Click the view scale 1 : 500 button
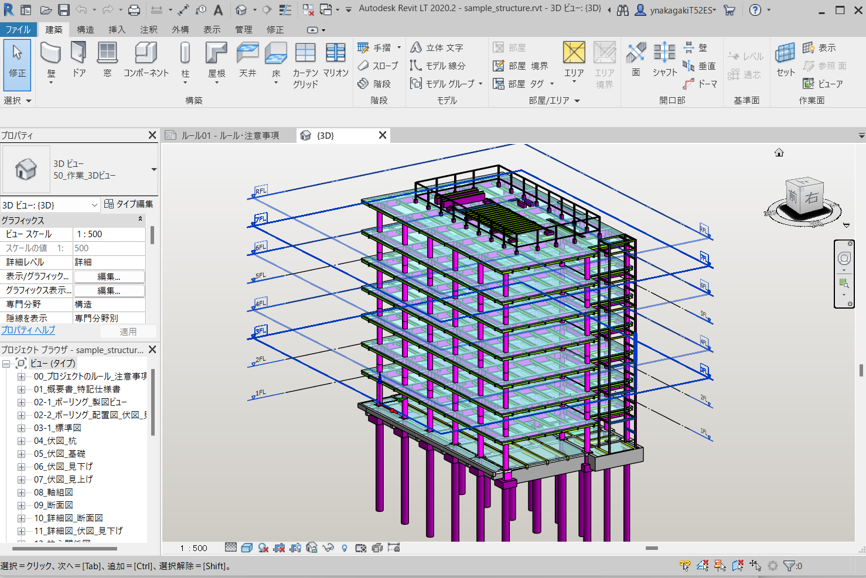866x578 pixels. 193,548
